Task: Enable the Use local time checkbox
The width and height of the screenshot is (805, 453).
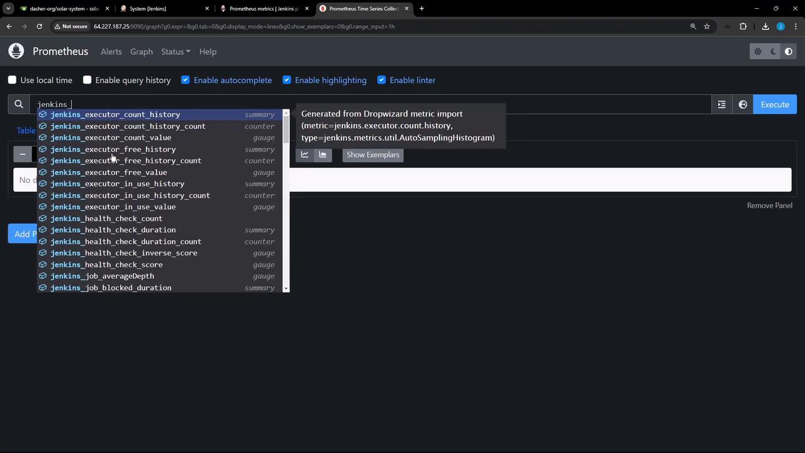Action: point(12,80)
